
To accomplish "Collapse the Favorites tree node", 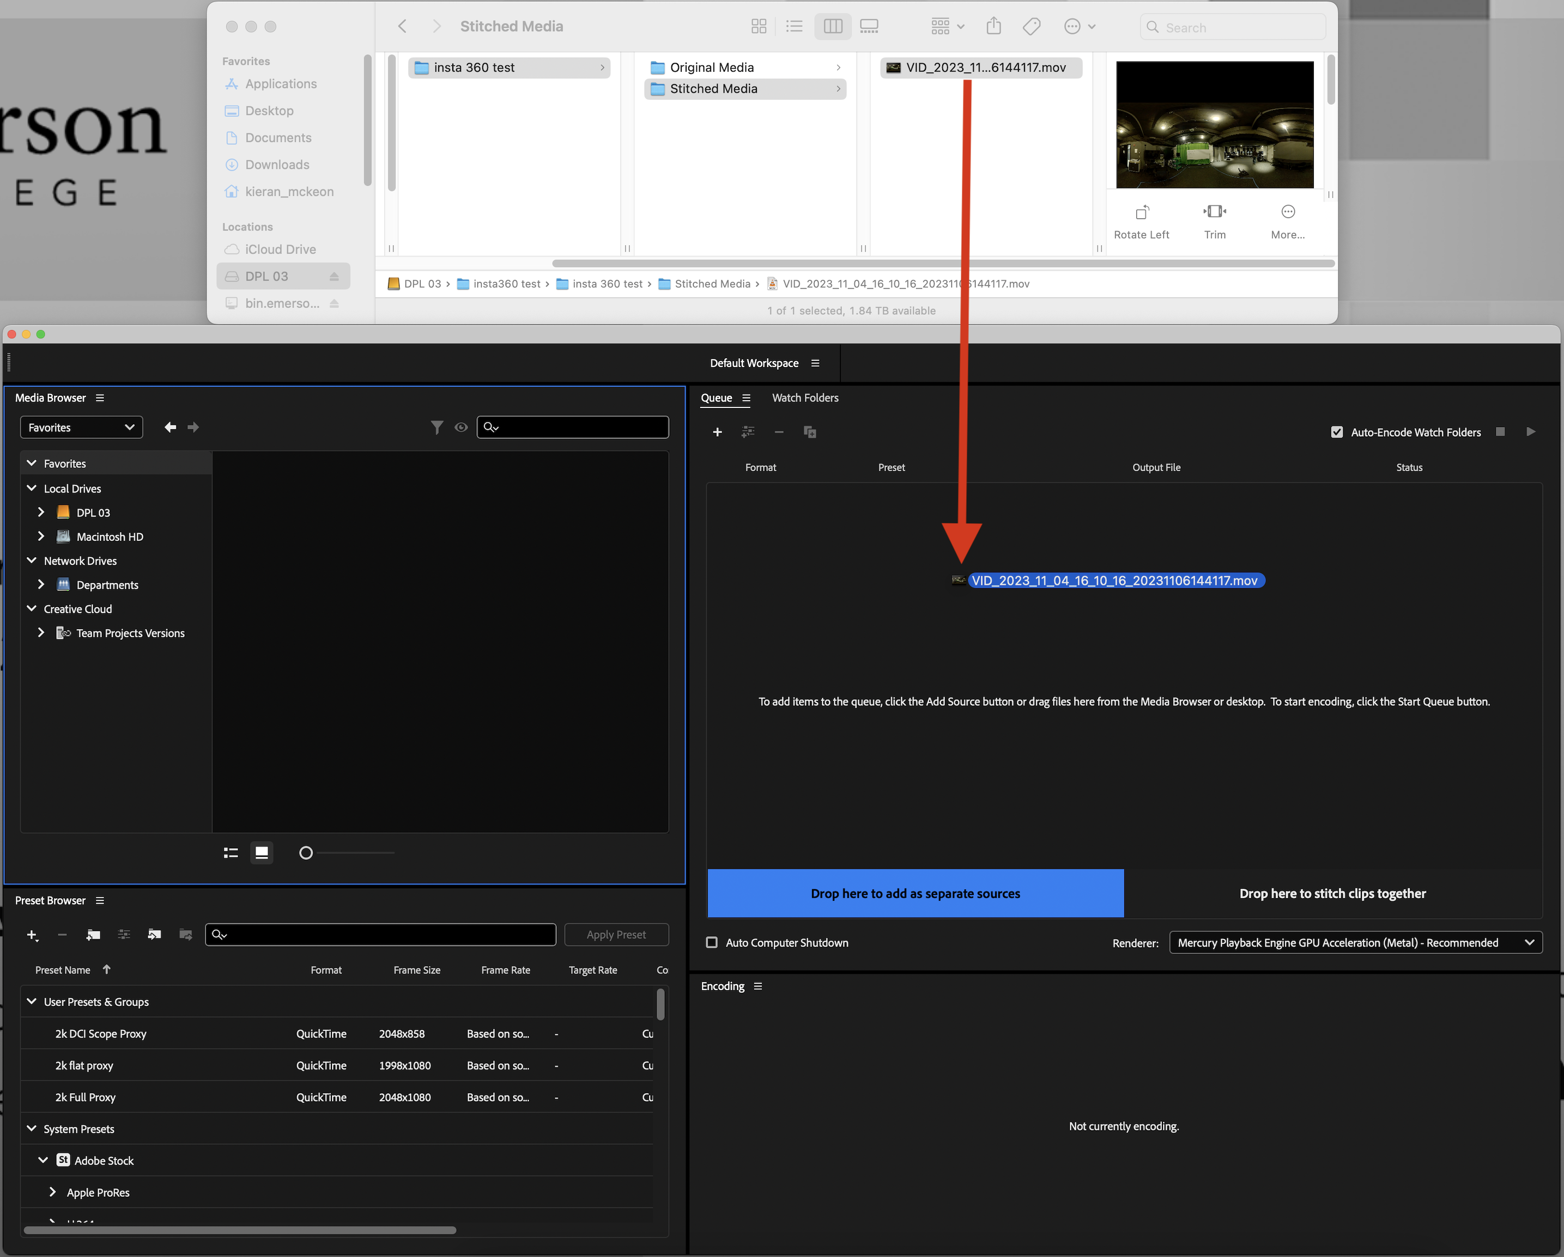I will click(x=32, y=463).
